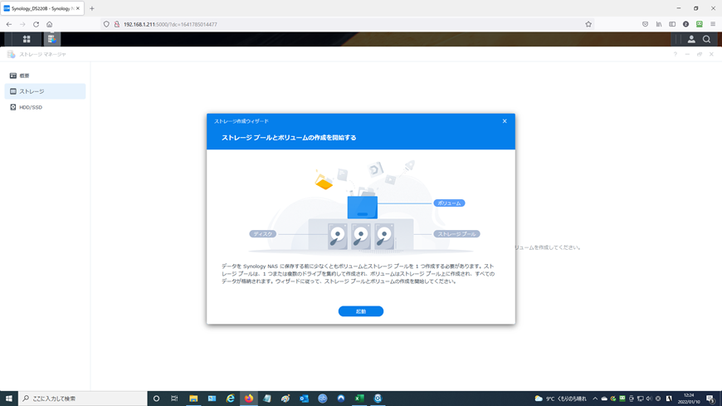Image resolution: width=722 pixels, height=406 pixels.
Task: Maximize the Storage Manager window
Action: [699, 54]
